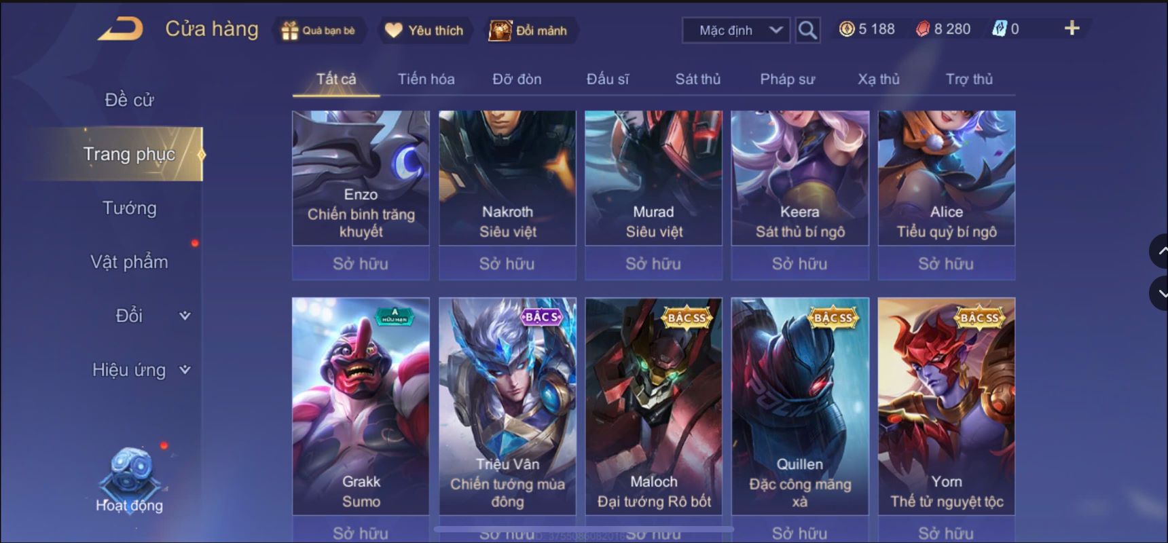Click Sở hữu button under Enzo skin
The width and height of the screenshot is (1168, 543).
pyautogui.click(x=361, y=263)
